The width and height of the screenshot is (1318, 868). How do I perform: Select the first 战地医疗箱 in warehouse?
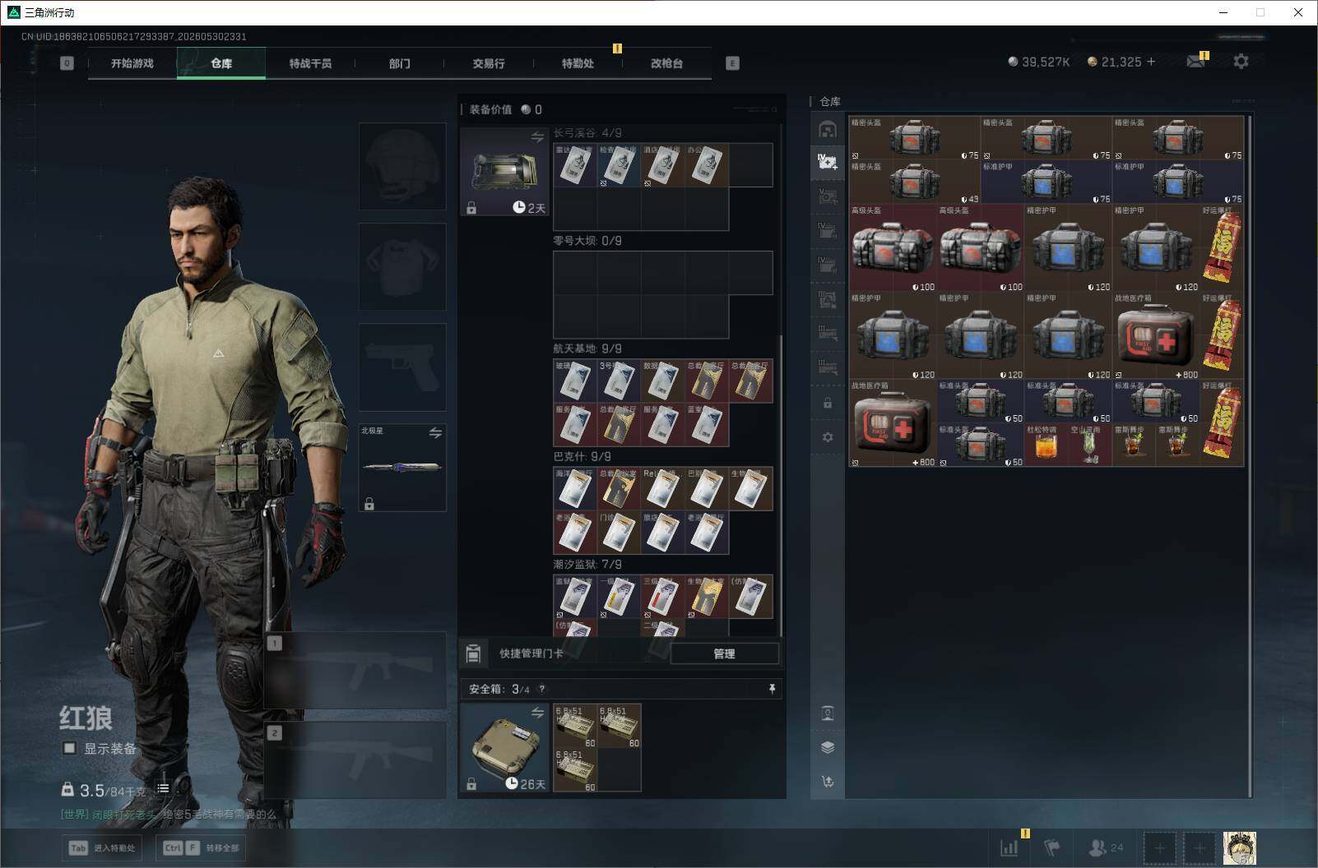tap(1156, 335)
